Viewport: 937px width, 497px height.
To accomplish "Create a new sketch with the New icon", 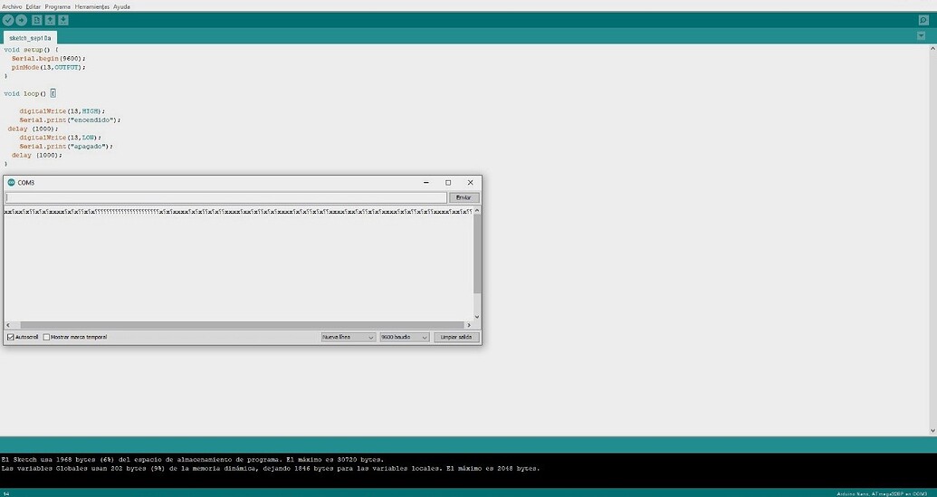I will point(36,20).
